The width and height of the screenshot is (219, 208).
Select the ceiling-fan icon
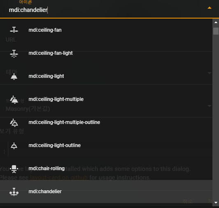tap(14, 30)
